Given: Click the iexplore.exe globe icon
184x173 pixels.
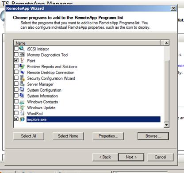Looking at the screenshot, I should coord(22,119).
